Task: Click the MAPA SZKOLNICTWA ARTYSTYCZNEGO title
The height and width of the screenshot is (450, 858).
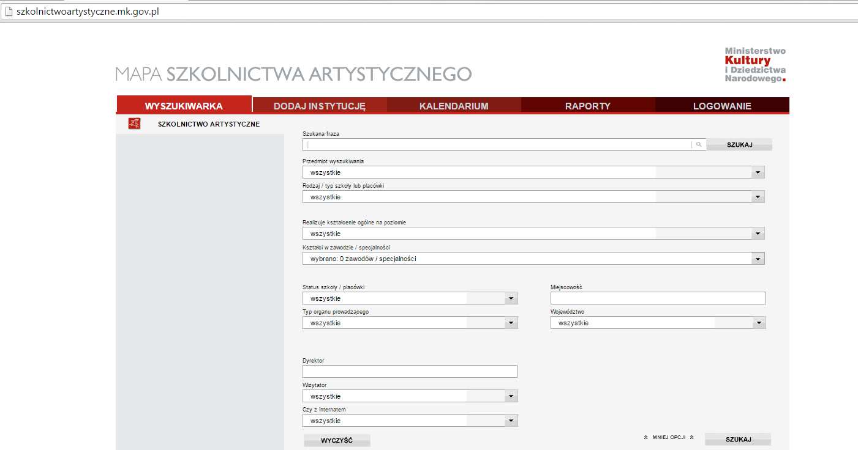Action: (x=293, y=74)
